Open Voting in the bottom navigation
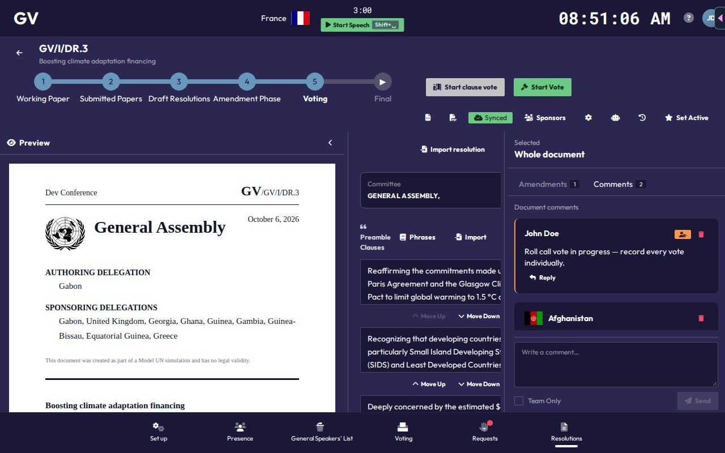725x453 pixels. [x=403, y=432]
